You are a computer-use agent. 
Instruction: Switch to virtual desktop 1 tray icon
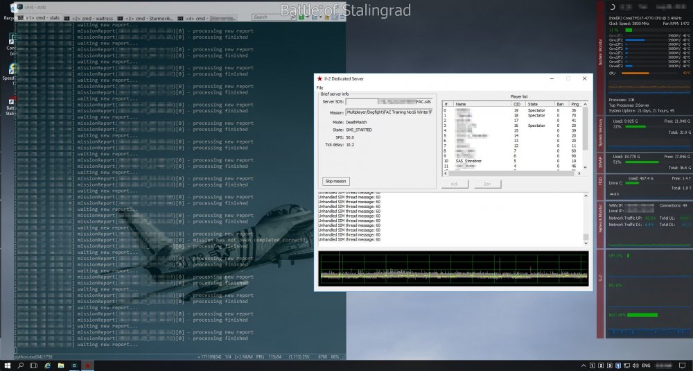coord(593,365)
